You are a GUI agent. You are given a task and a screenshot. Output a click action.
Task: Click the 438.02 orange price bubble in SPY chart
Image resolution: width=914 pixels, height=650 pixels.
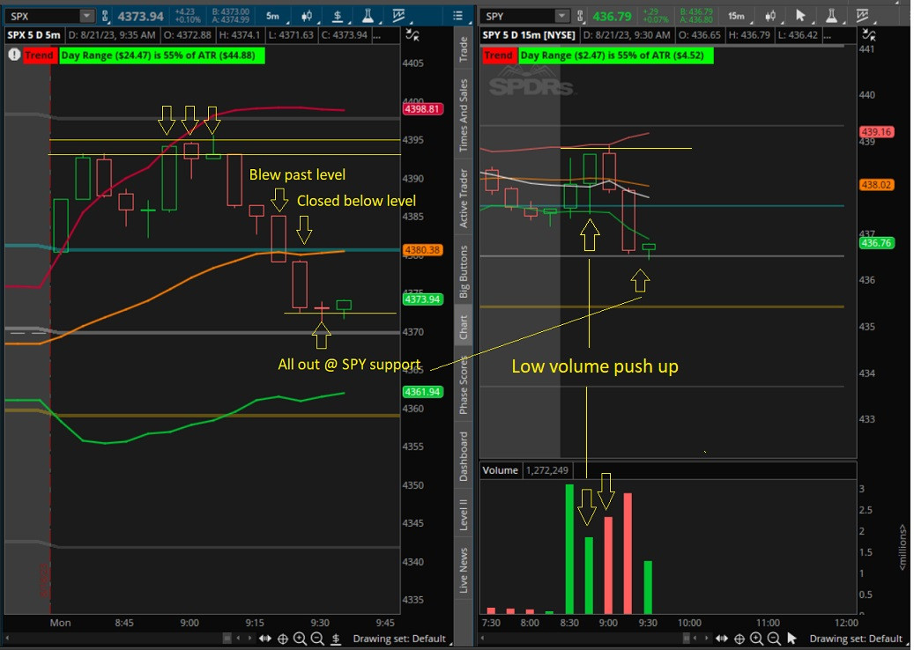(877, 185)
